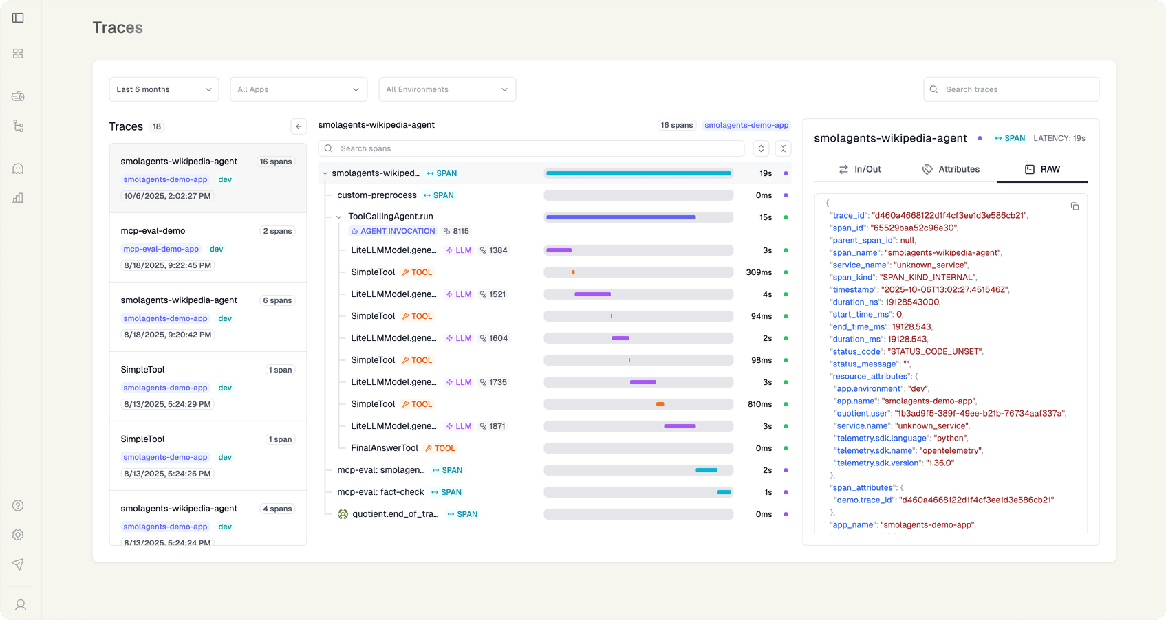This screenshot has height=620, width=1166.
Task: Toggle the sidebar with the panel icon
Action: (18, 18)
